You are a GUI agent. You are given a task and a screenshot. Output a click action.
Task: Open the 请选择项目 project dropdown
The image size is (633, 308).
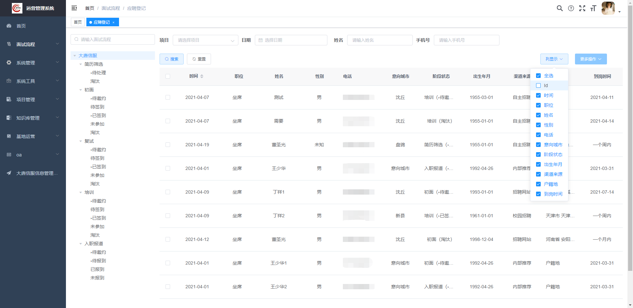coord(205,40)
